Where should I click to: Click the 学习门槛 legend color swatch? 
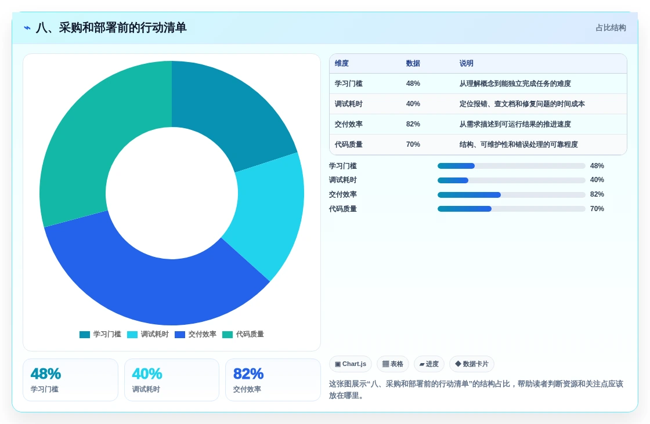85,335
